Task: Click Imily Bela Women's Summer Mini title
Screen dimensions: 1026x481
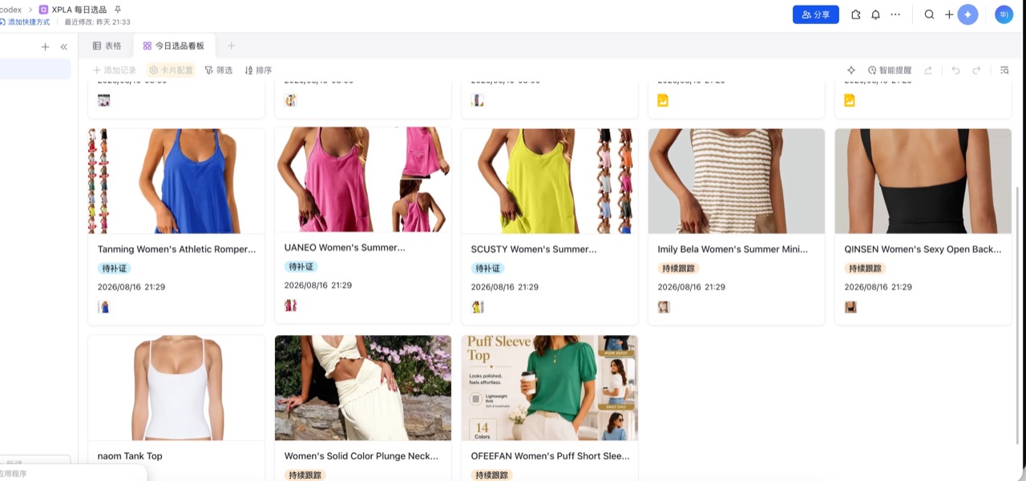Action: [733, 249]
